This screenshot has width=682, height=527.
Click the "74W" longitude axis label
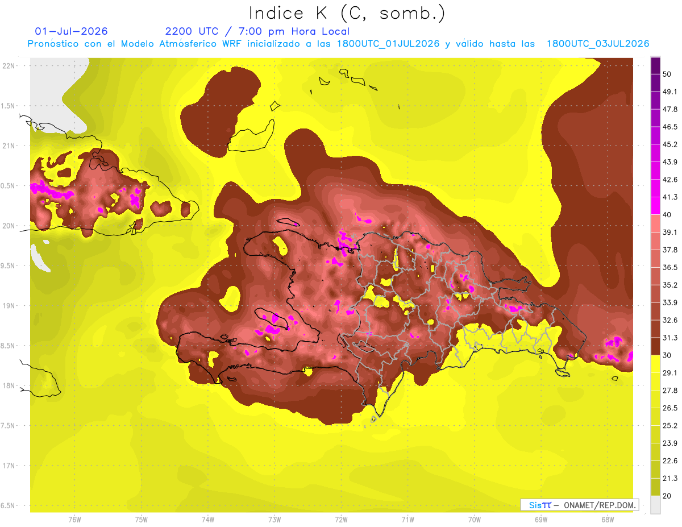coord(208,520)
